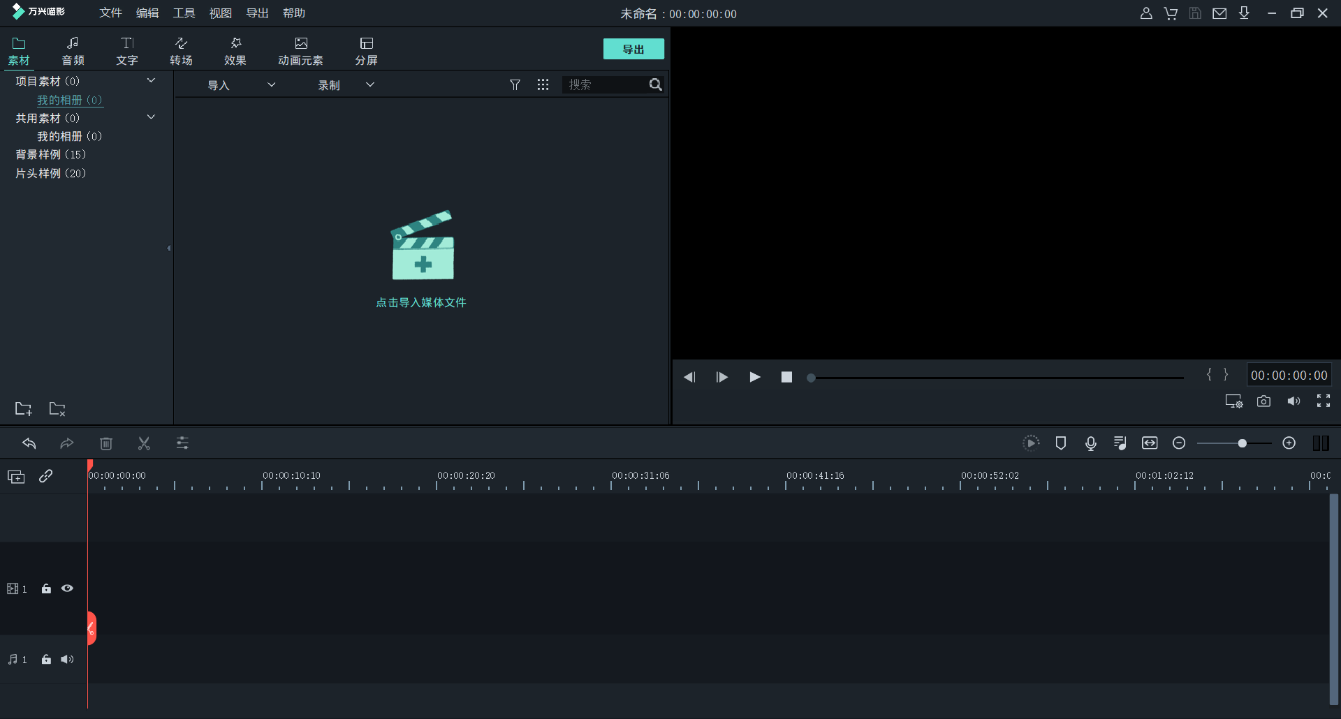Toggle visibility eye of video track 1
1341x719 pixels.
click(x=67, y=588)
